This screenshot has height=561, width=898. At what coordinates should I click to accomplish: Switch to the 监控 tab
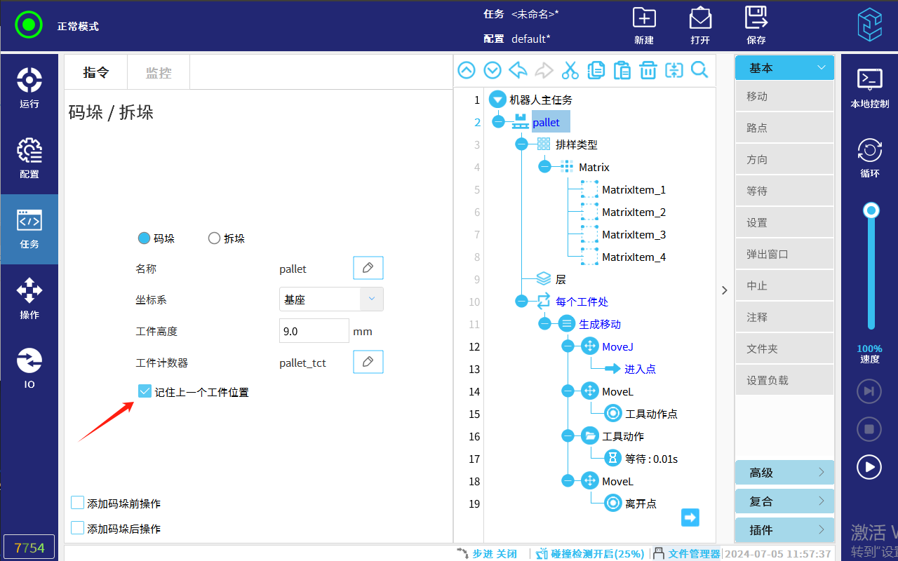(158, 72)
